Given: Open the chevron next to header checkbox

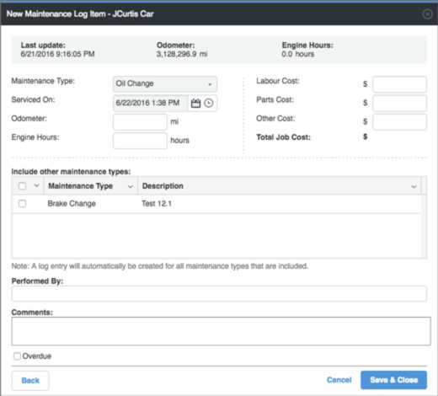Looking at the screenshot, I should tap(36, 185).
